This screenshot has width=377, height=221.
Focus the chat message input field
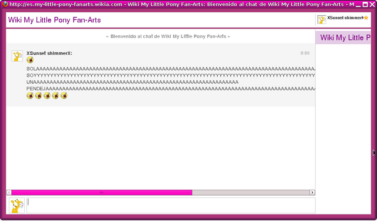coord(171,206)
